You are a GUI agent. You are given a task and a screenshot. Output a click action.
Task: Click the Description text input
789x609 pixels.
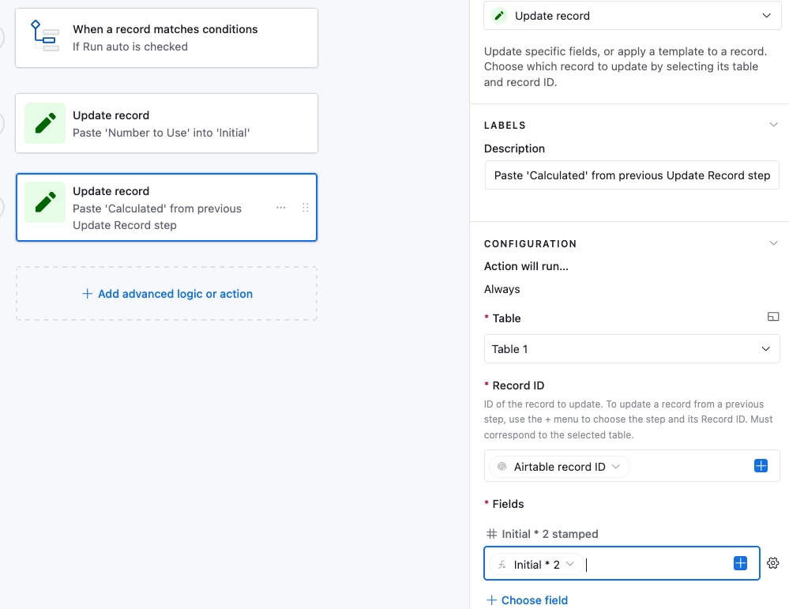click(x=631, y=175)
